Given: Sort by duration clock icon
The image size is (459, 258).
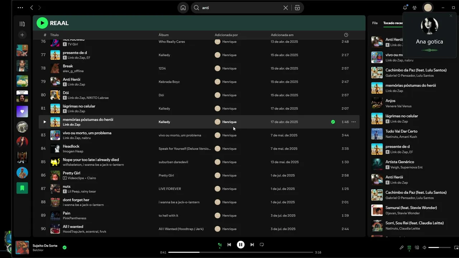Looking at the screenshot, I should click(x=346, y=35).
